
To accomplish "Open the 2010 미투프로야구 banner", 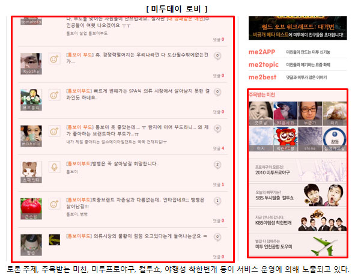I will [x=298, y=171].
